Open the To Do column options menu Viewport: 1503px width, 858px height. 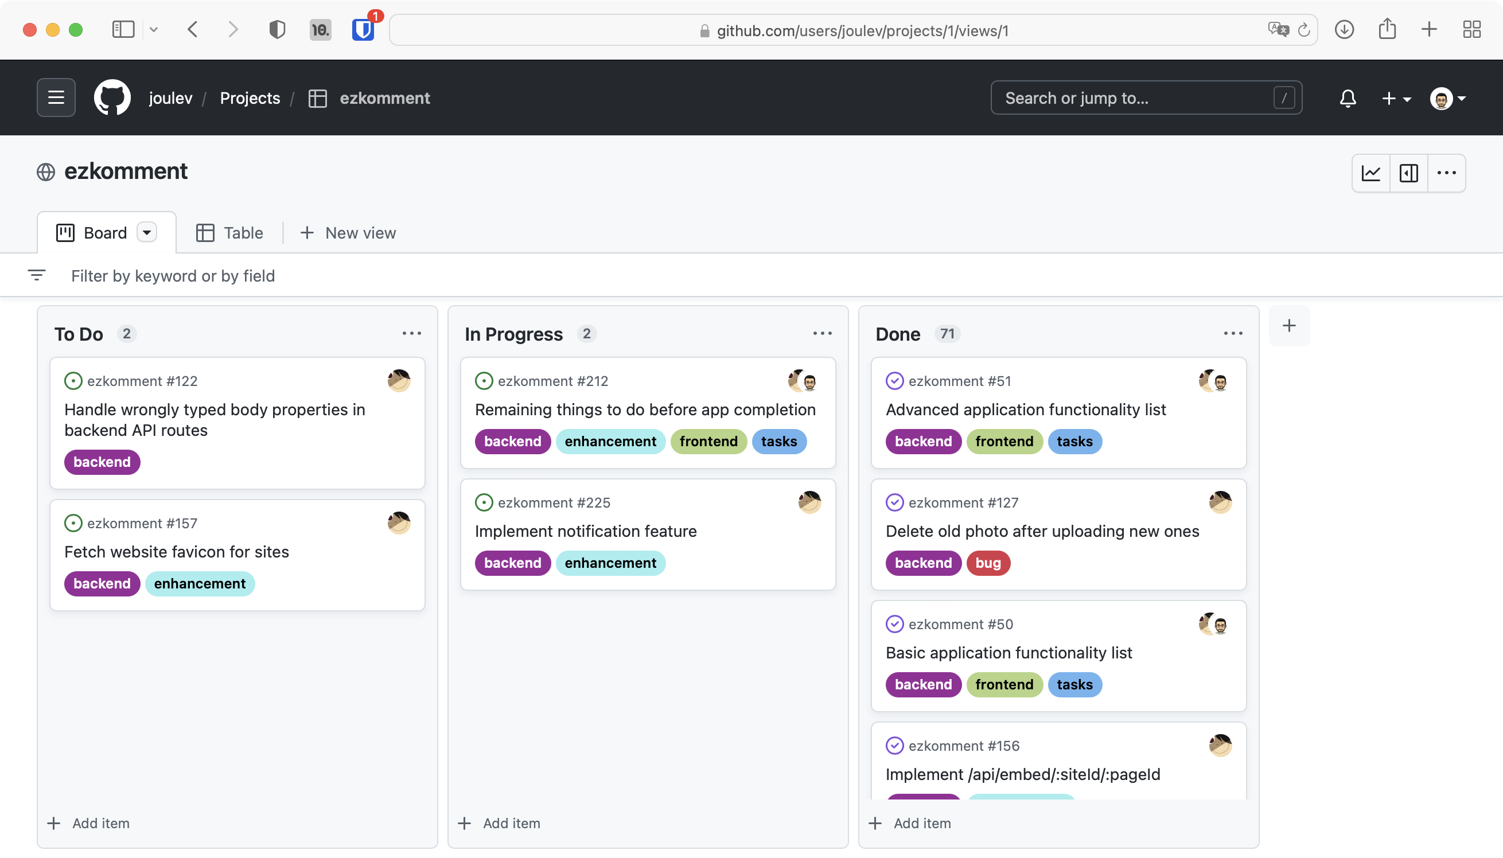[411, 333]
